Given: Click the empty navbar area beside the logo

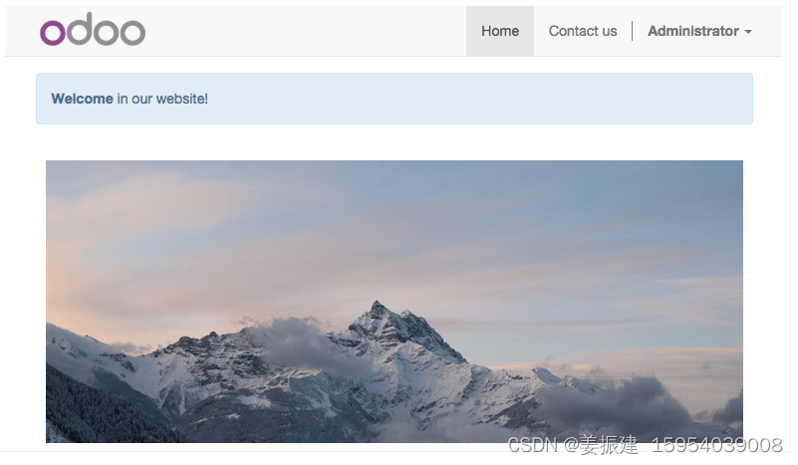Looking at the screenshot, I should [x=306, y=31].
